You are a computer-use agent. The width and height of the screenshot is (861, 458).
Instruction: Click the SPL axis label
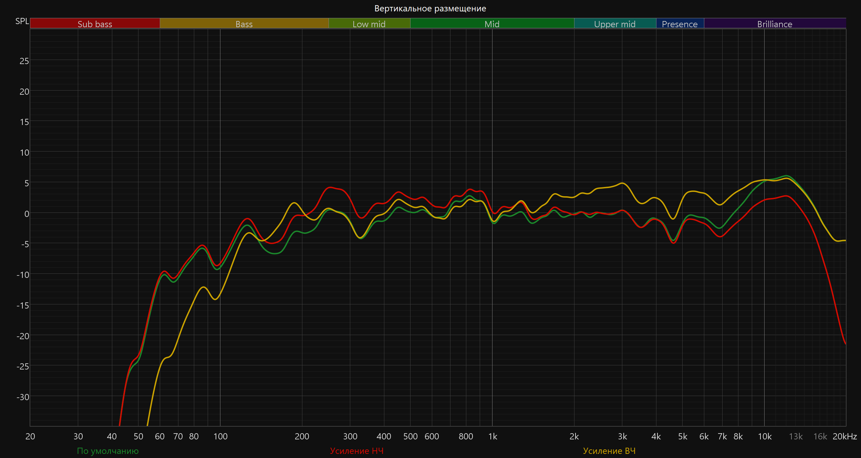pos(22,21)
